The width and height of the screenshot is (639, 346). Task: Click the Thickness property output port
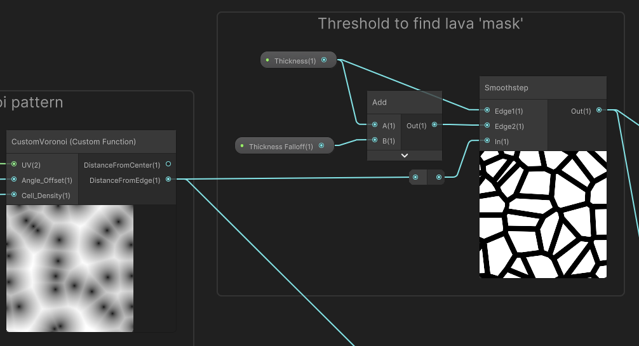[324, 60]
